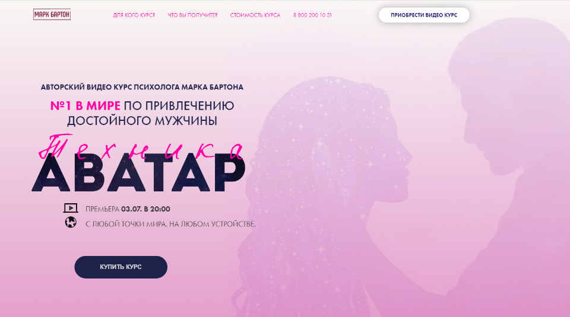Click the Авторский видео курс психолога heading

(x=142, y=87)
